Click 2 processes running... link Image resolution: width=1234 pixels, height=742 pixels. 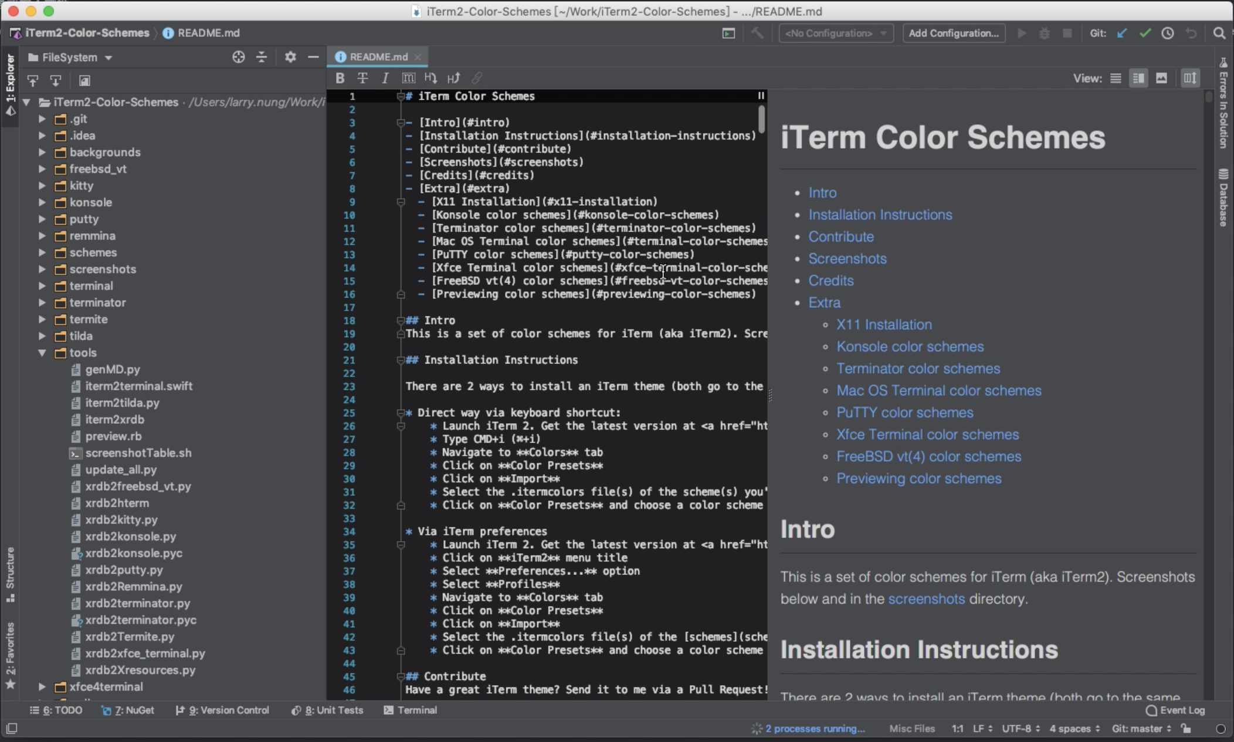[x=815, y=729]
